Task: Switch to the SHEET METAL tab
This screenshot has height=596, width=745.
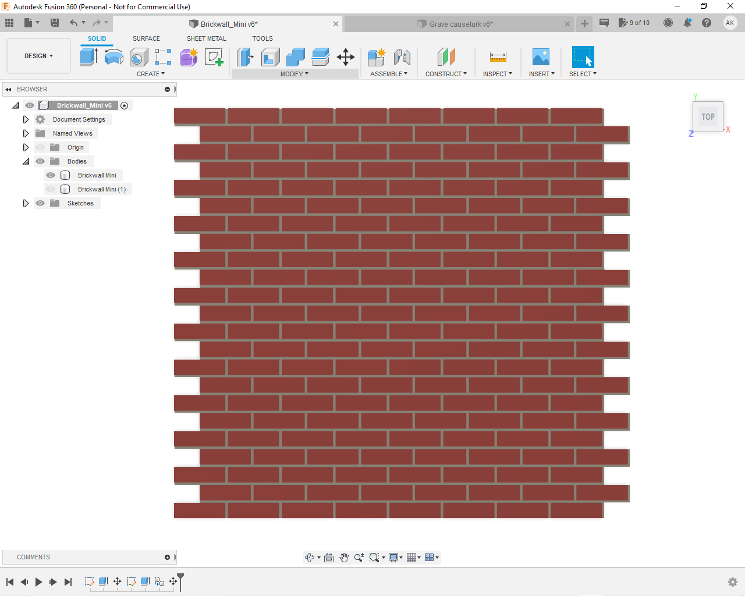Action: click(x=207, y=38)
